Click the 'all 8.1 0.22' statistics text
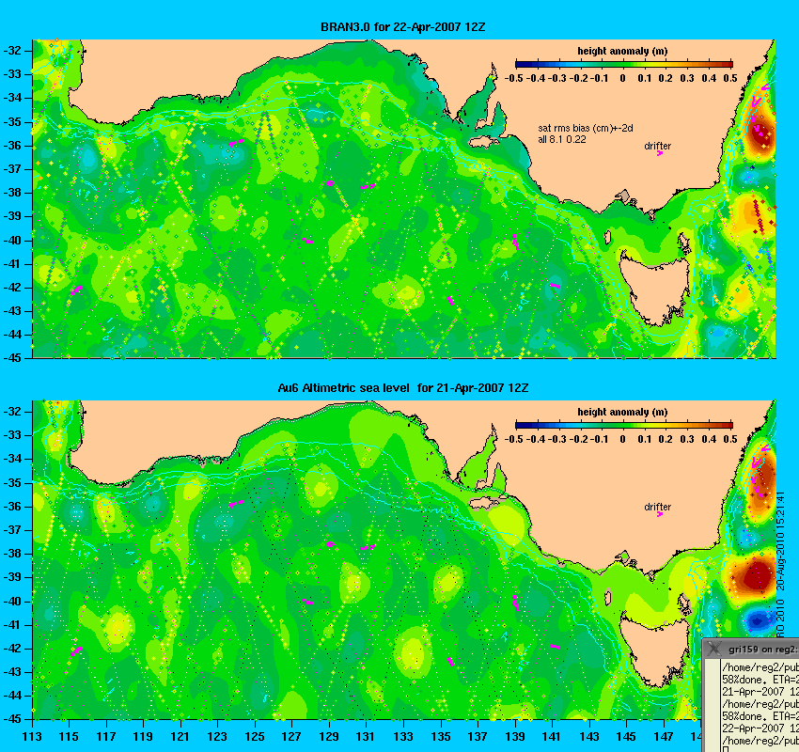The height and width of the screenshot is (752, 799). [x=561, y=139]
